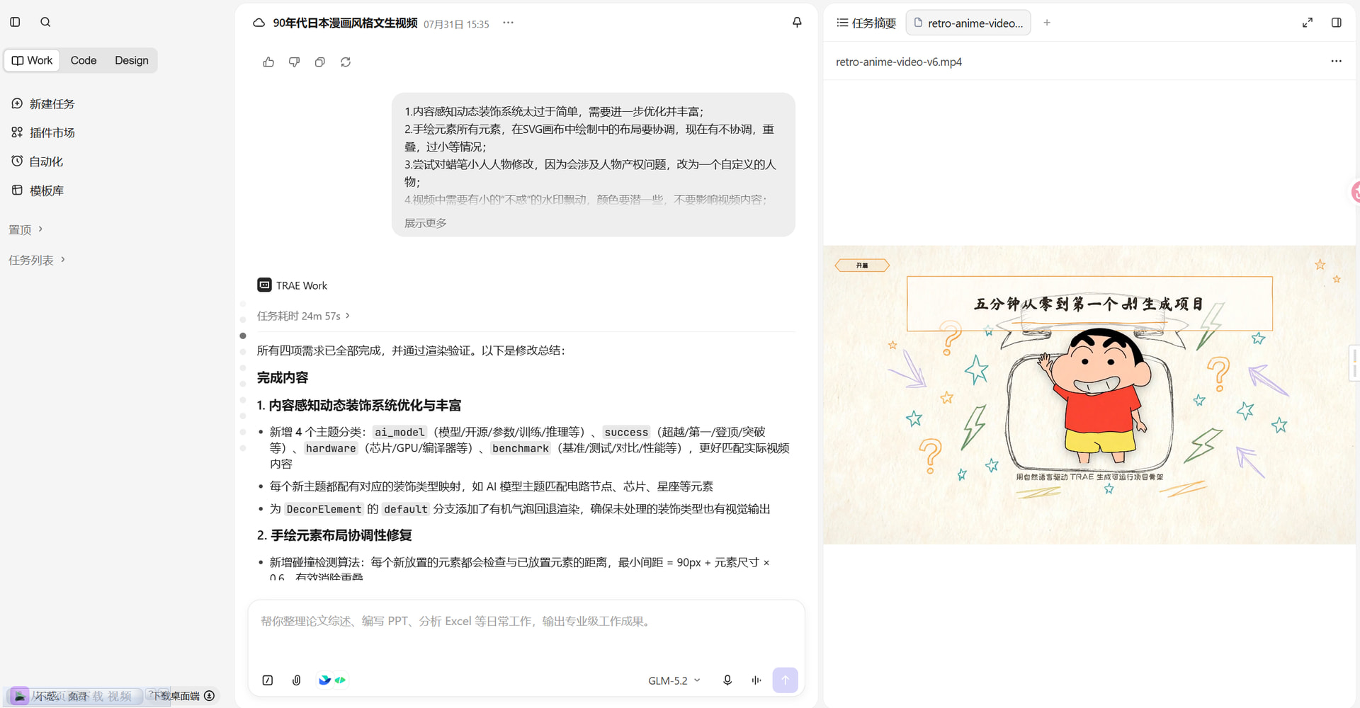The image size is (1360, 708).
Task: Click the cloud icon beside the task title
Action: pyautogui.click(x=259, y=23)
